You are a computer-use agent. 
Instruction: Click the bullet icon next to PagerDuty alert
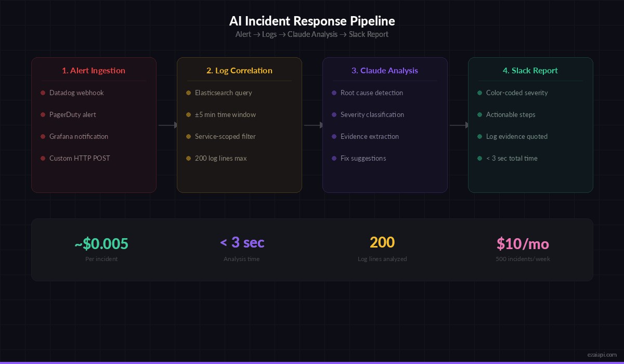click(43, 115)
